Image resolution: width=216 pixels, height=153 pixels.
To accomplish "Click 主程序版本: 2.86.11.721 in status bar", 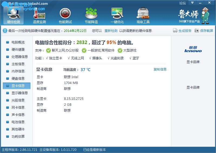I will tap(19, 150).
